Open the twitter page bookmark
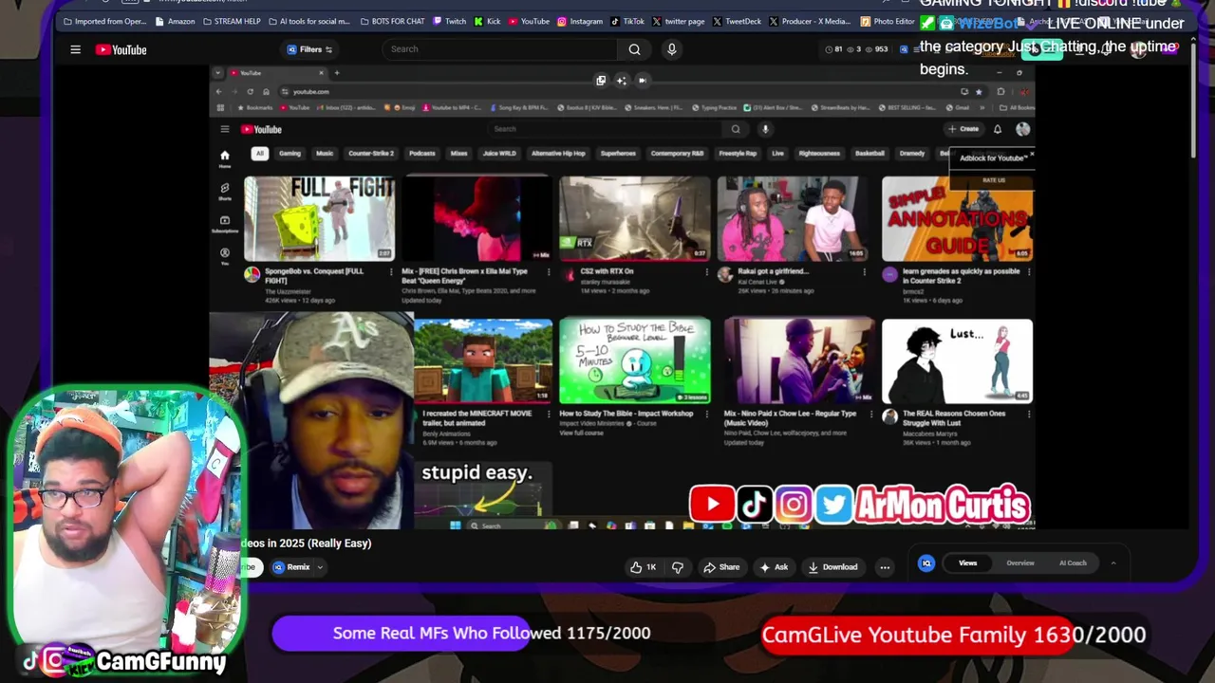 click(679, 21)
